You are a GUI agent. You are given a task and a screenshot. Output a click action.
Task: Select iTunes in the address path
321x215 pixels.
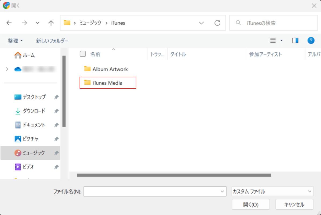click(118, 23)
